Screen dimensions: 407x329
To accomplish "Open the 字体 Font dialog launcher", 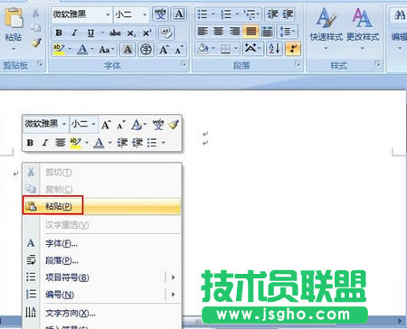I will (x=184, y=63).
